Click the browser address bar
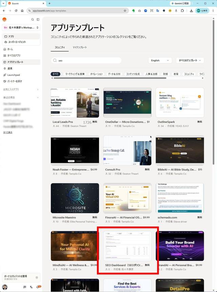The height and width of the screenshot is (292, 217). coord(78,11)
